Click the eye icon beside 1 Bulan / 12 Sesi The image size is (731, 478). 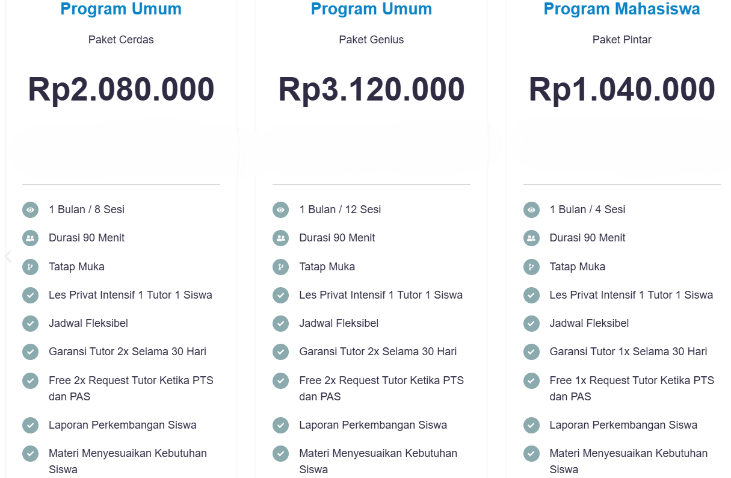coord(280,210)
